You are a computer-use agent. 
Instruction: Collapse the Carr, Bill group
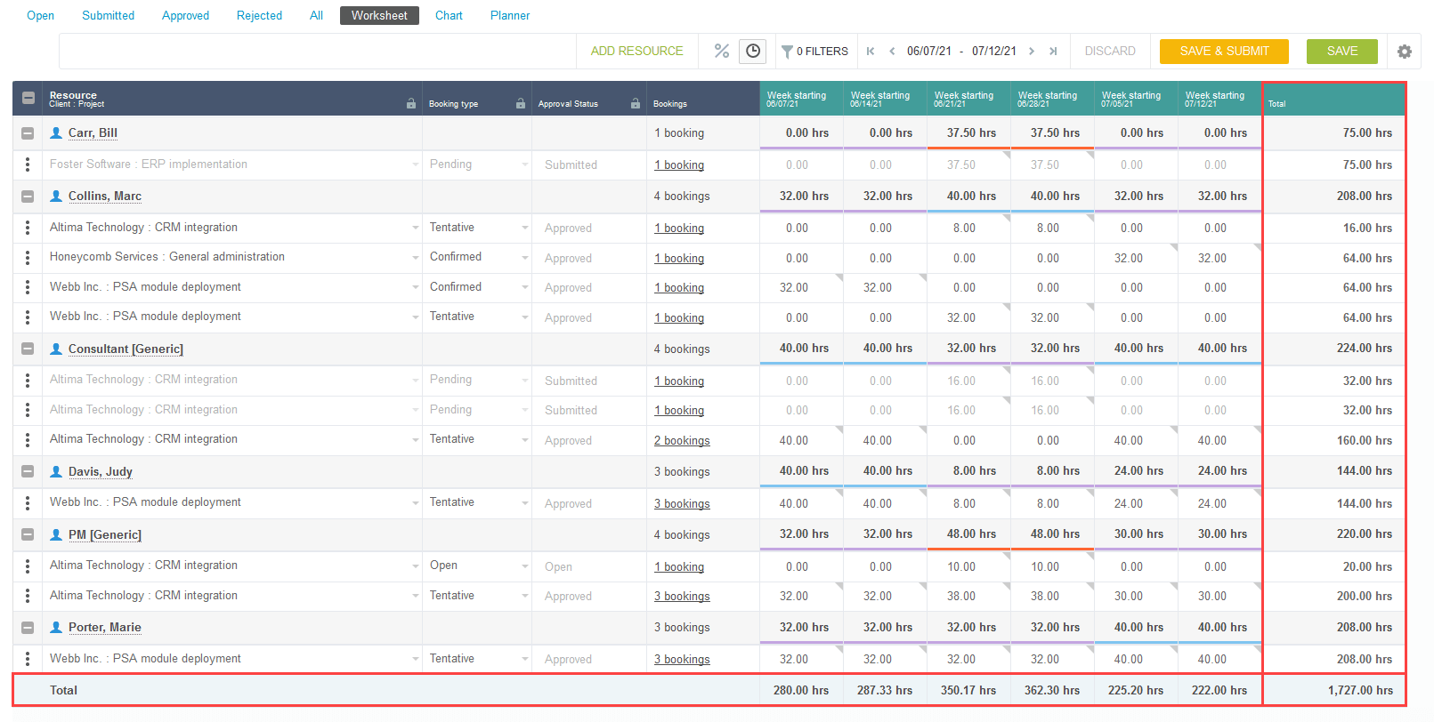(28, 133)
